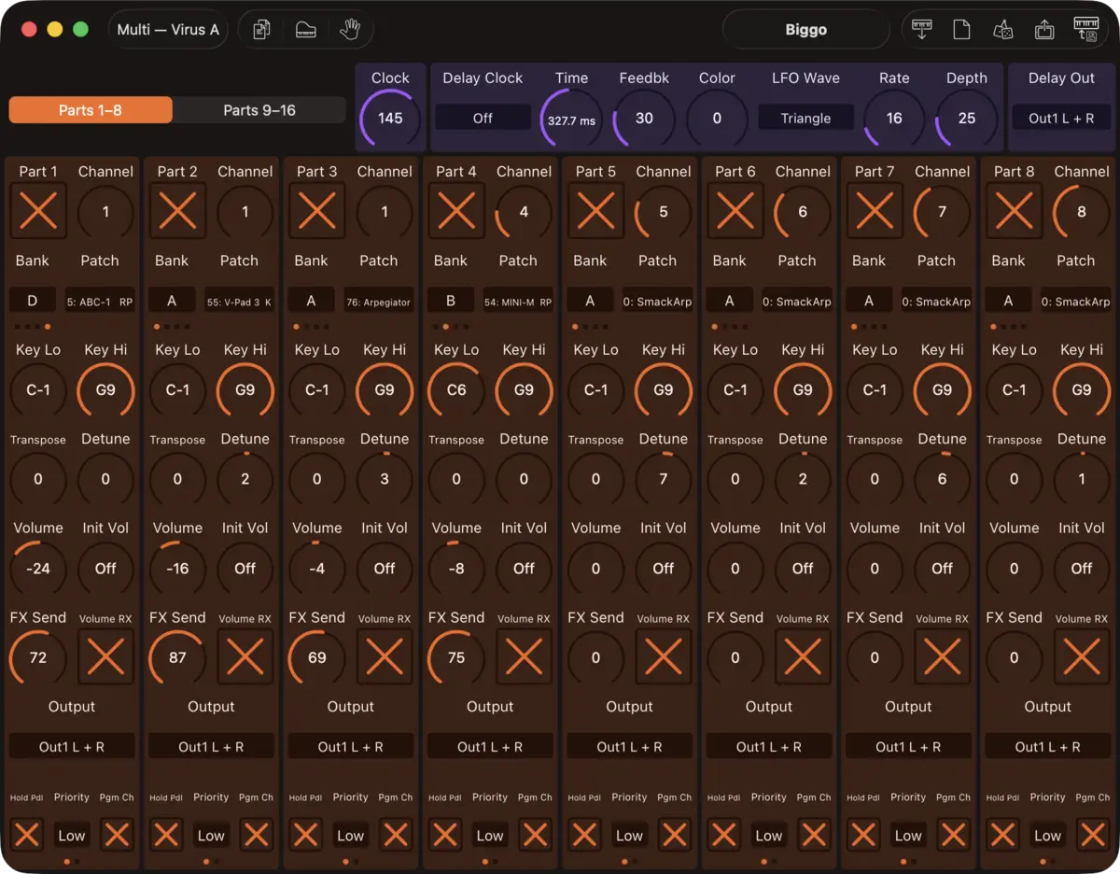Click the Part 2 FX Send knob showing 87
The image size is (1120, 874).
click(177, 657)
